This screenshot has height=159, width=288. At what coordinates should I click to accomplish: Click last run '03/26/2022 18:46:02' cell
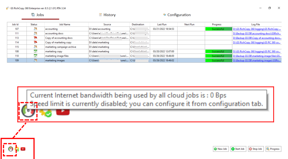click(164, 60)
